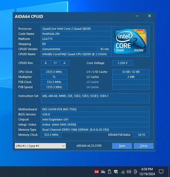Click the 45 nm process field
170x177 pixels.
[104, 49]
